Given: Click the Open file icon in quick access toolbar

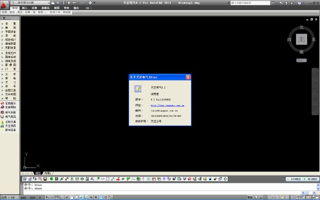Looking at the screenshot, I should click(x=58, y=3).
